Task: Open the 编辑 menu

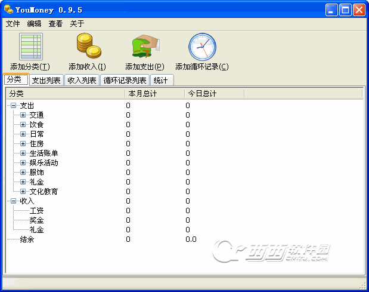Action: tap(34, 23)
